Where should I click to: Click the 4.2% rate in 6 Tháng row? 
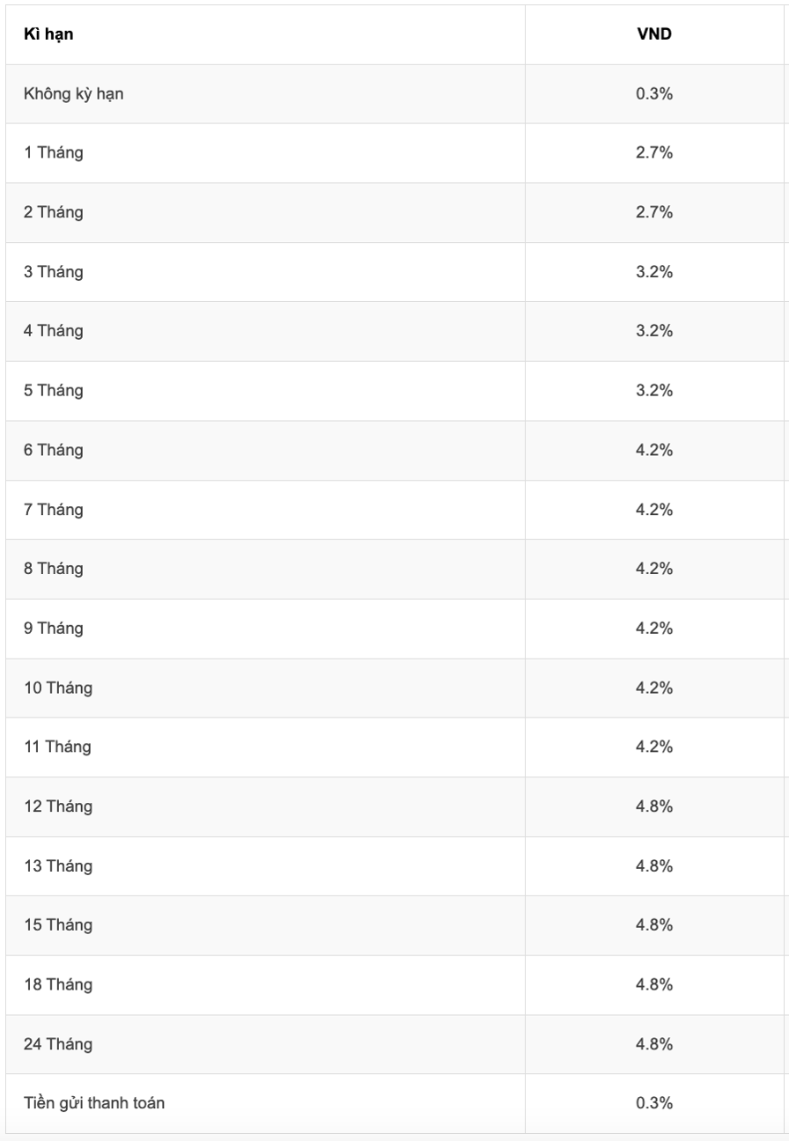[x=654, y=450]
